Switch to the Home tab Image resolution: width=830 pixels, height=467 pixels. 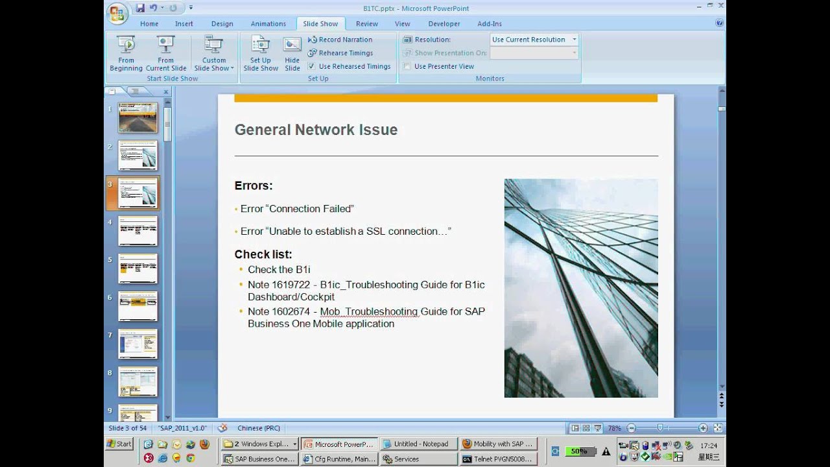click(x=149, y=24)
